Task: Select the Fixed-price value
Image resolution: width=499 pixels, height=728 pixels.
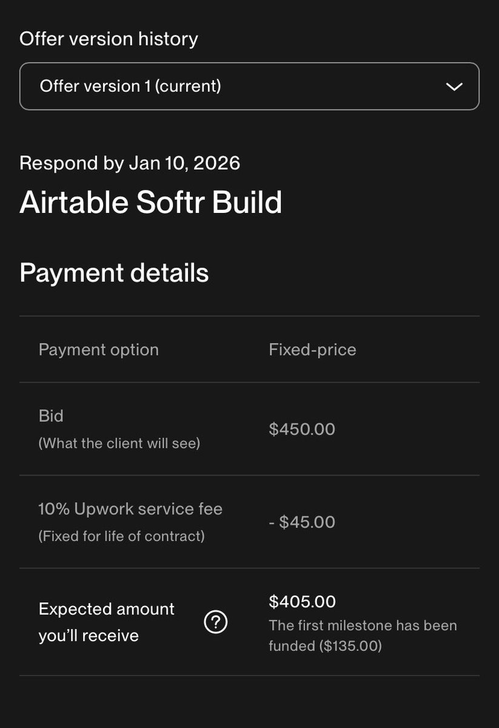Action: [312, 349]
